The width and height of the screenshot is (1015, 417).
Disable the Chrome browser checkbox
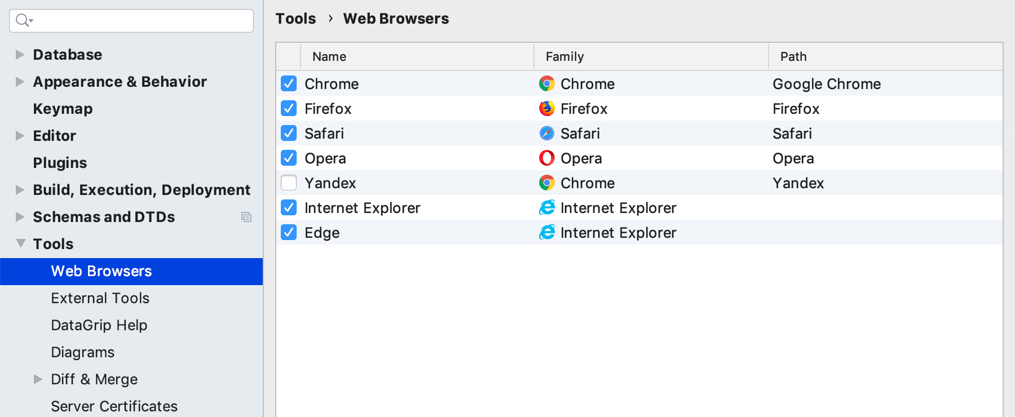(288, 83)
